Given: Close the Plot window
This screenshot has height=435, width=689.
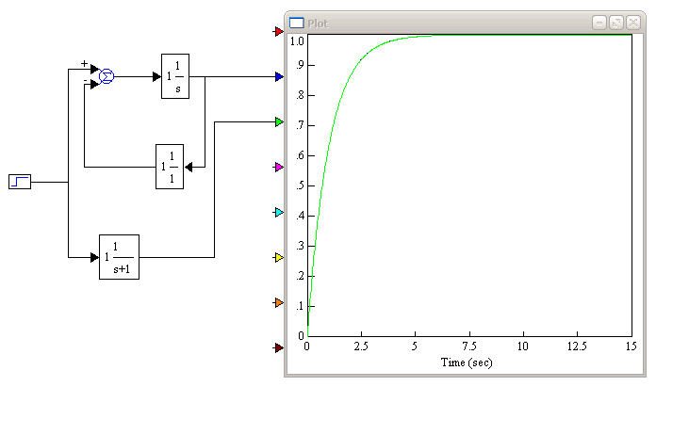Looking at the screenshot, I should 633,23.
